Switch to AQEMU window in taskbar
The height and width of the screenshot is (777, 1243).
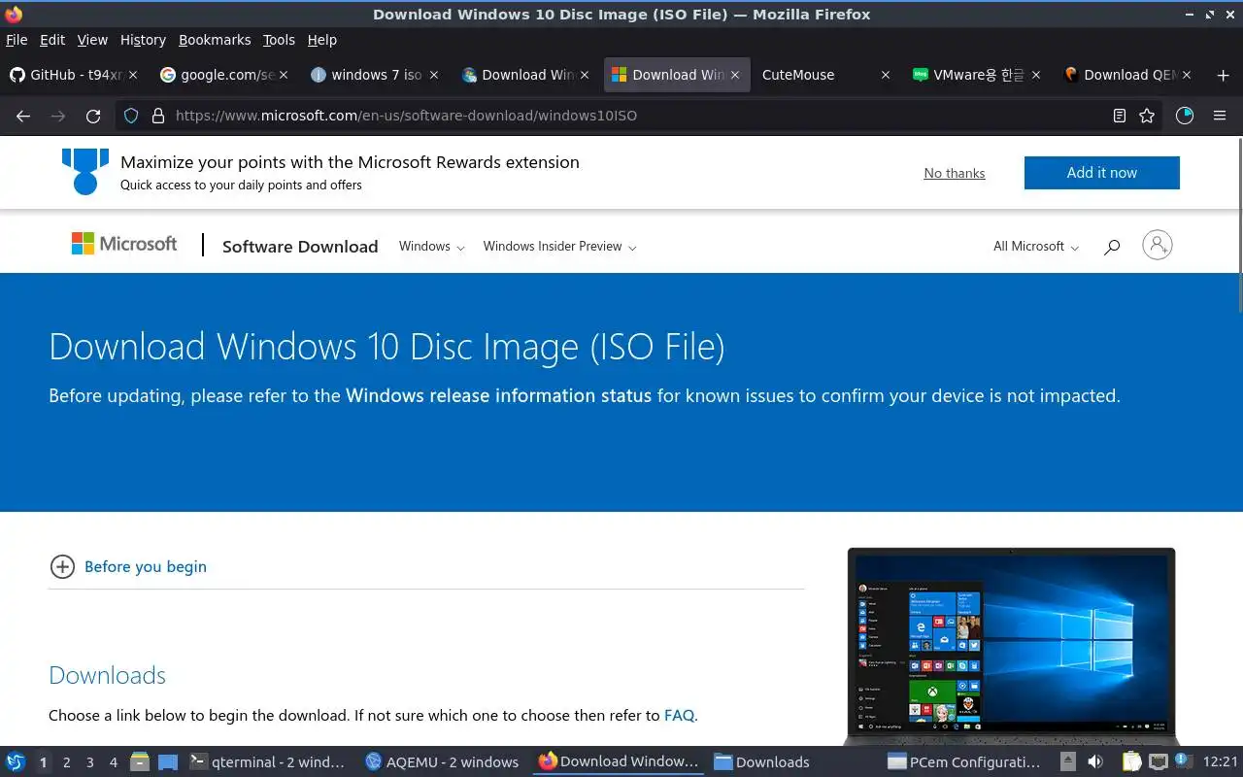click(x=442, y=762)
